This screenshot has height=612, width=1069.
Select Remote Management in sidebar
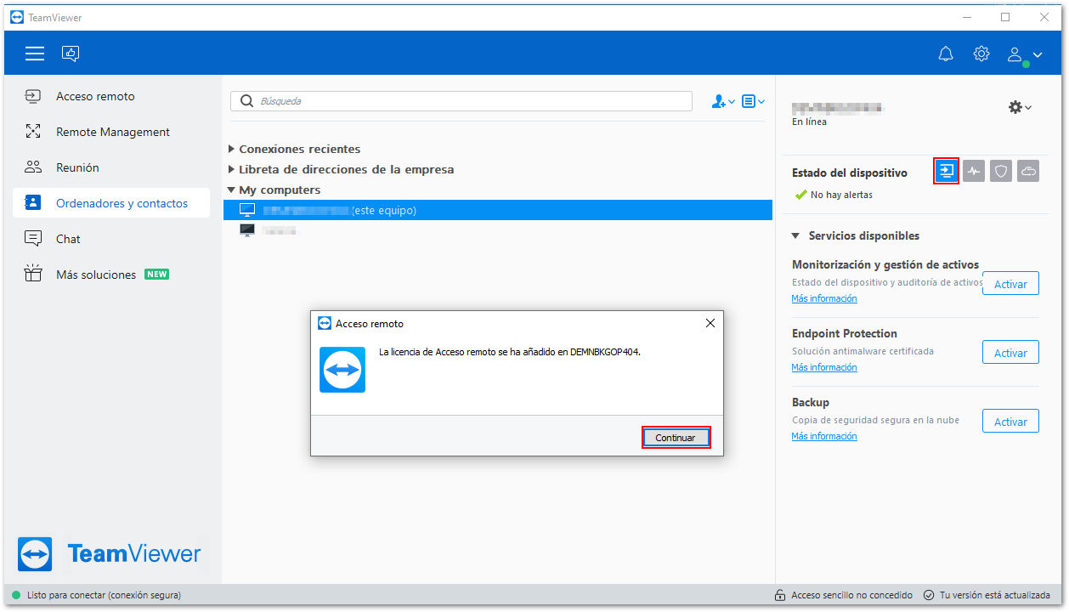[111, 132]
